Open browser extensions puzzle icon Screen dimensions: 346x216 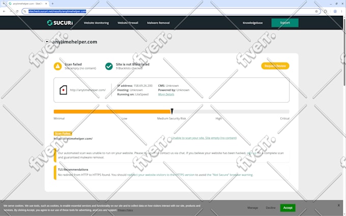point(326,11)
